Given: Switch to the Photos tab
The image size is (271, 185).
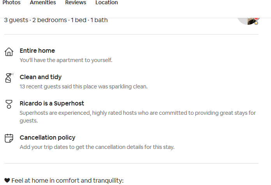Looking at the screenshot, I should point(12,3).
